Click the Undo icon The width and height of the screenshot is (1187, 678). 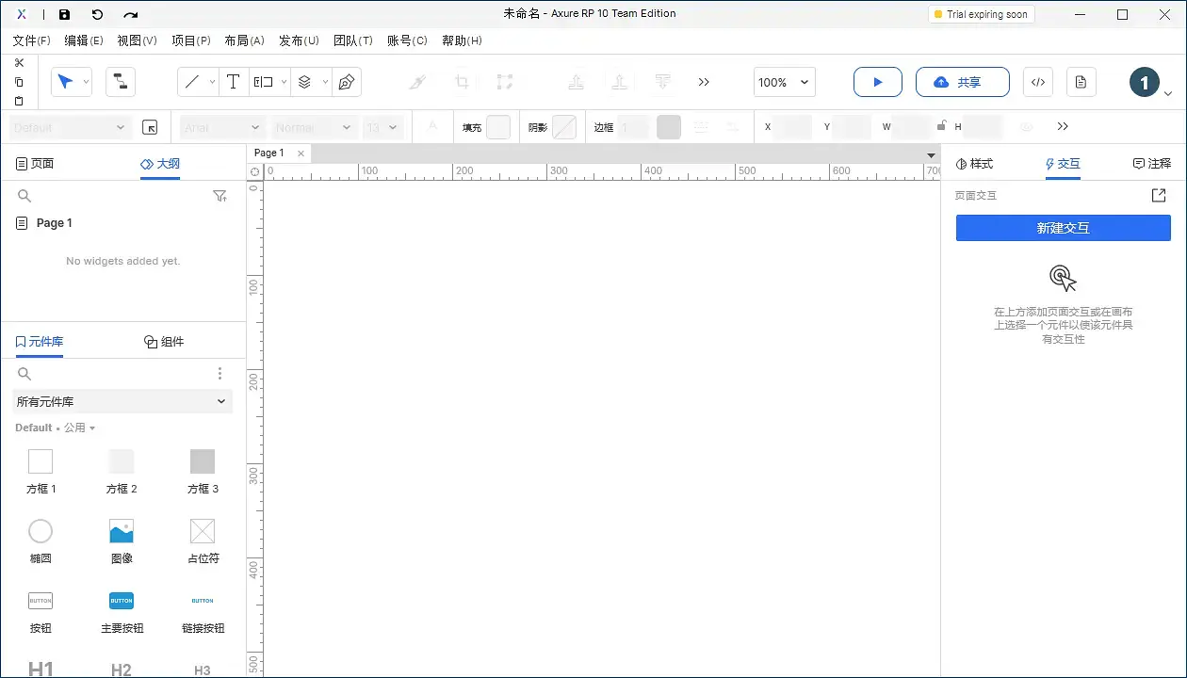pyautogui.click(x=97, y=13)
